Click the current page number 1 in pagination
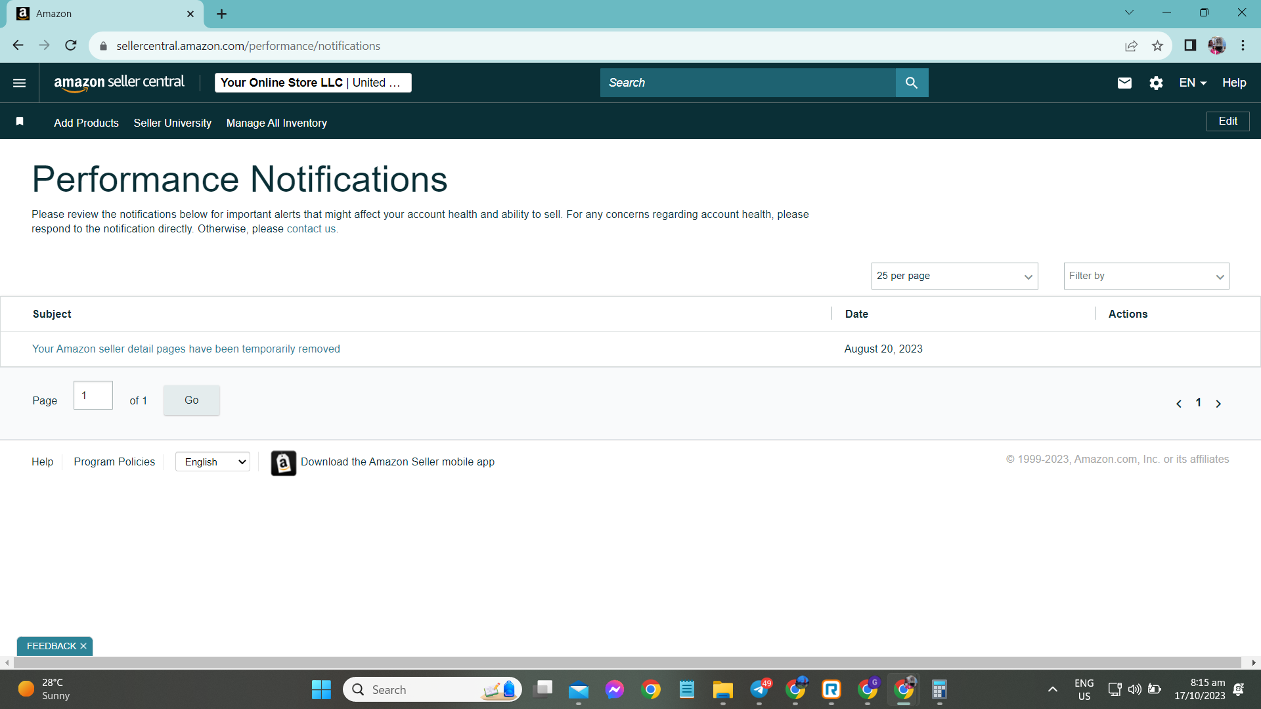The height and width of the screenshot is (709, 1261). (x=1198, y=402)
